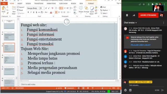Click the NOTES button in status bar
Image resolution: width=167 pixels, height=94 pixels.
59,88
